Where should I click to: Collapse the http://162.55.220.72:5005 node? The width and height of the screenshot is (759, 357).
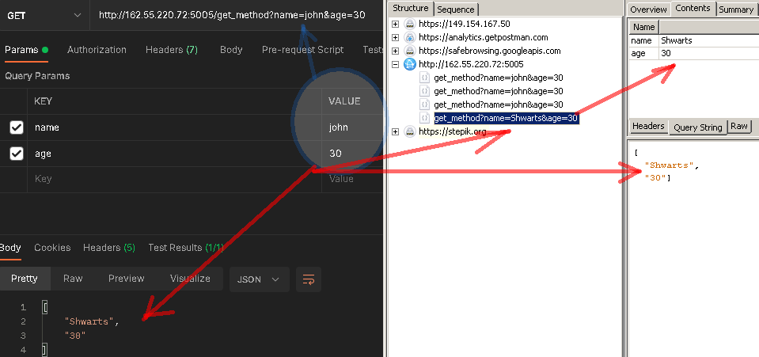click(x=395, y=64)
